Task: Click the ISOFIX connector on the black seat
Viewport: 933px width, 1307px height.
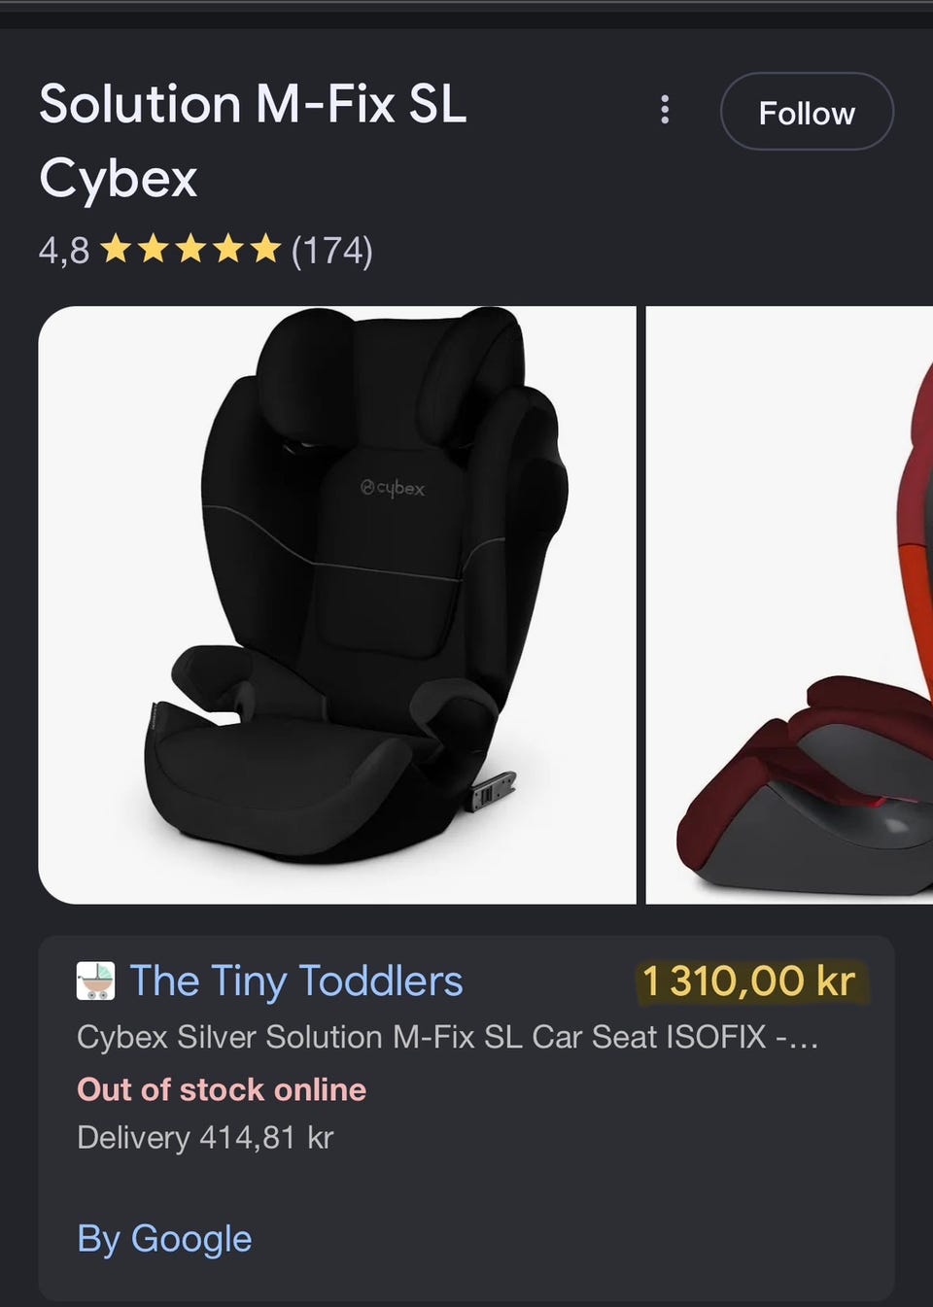Action: coord(493,790)
